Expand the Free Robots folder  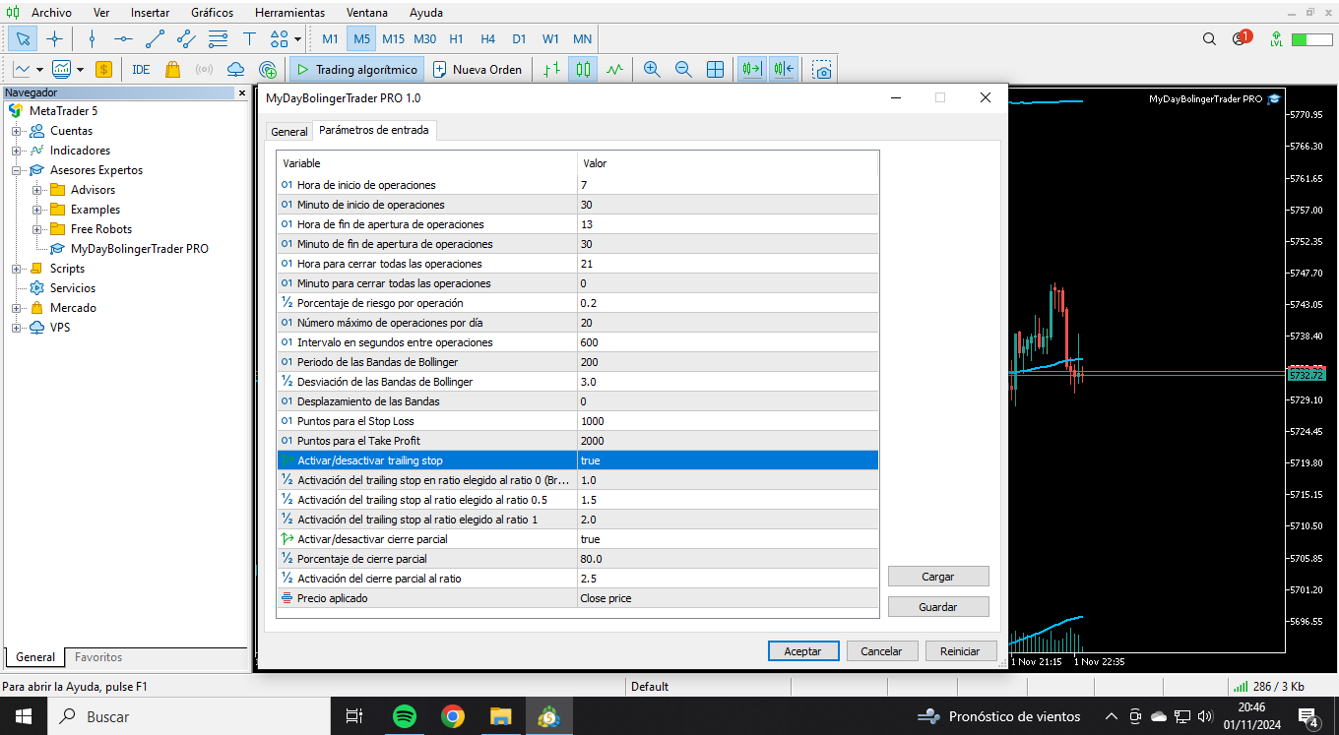coord(36,229)
